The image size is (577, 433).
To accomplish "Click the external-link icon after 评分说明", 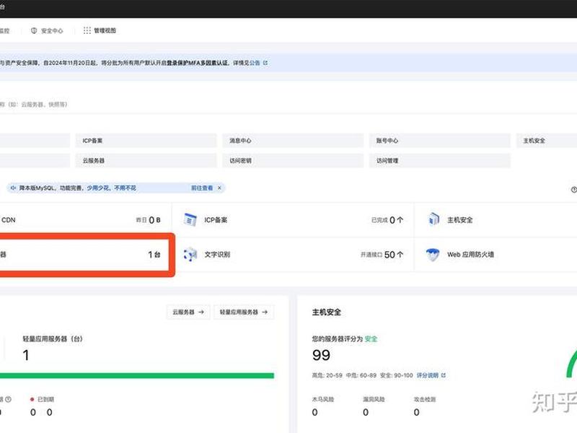I will pyautogui.click(x=443, y=375).
